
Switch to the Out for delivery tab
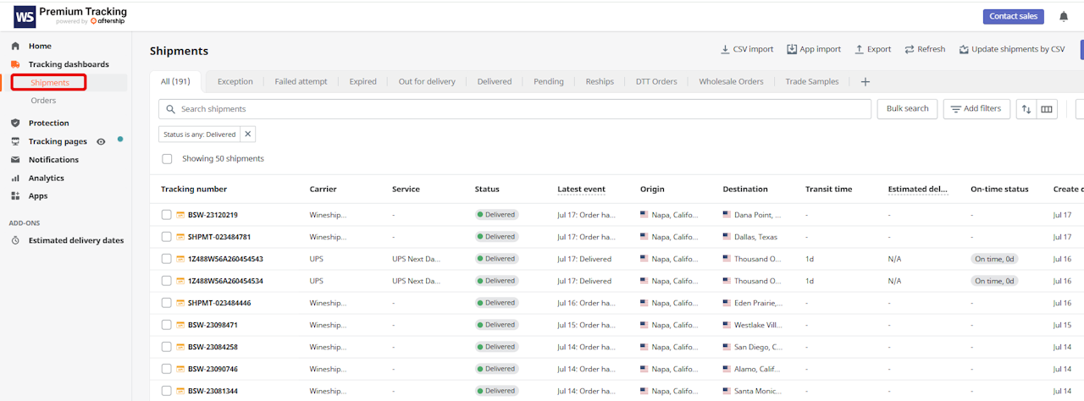[427, 82]
